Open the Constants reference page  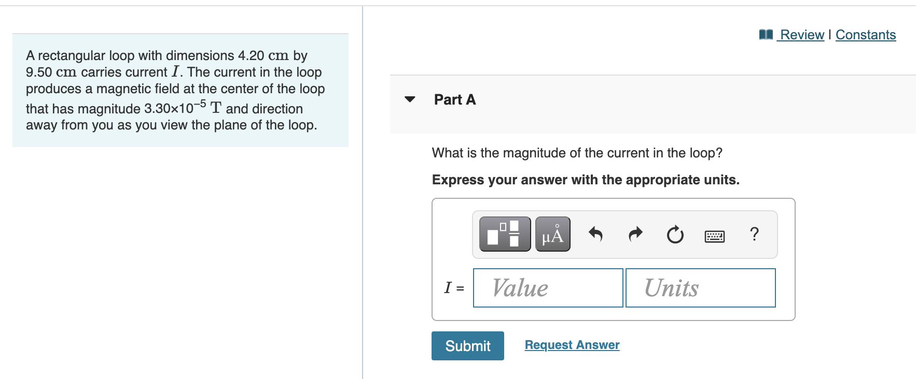866,35
